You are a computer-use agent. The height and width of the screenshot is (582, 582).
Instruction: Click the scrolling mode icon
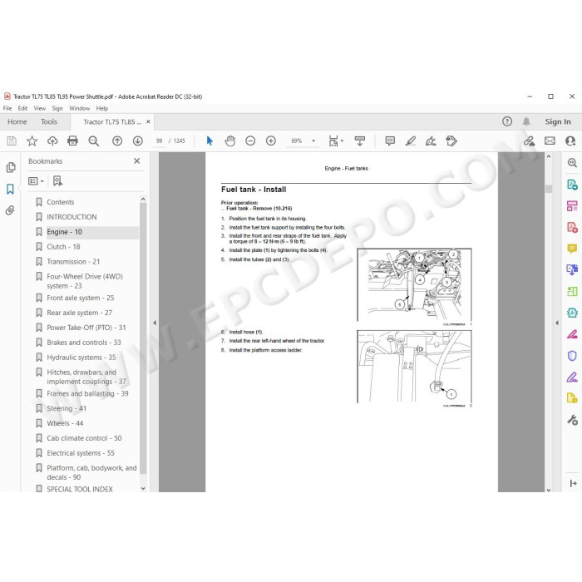(x=360, y=141)
